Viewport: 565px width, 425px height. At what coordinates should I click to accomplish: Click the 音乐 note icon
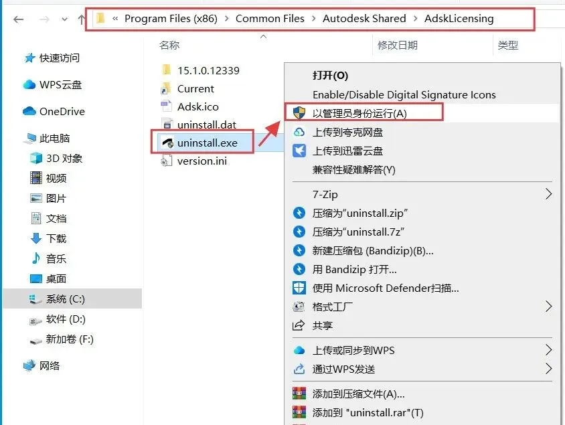pos(36,258)
